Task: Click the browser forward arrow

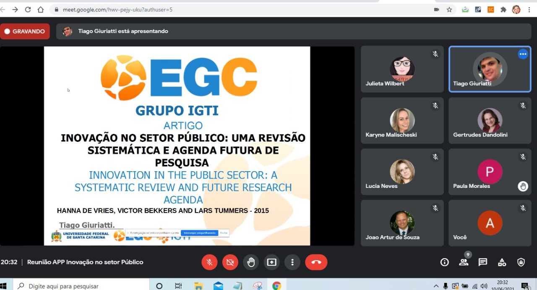Action: [15, 9]
